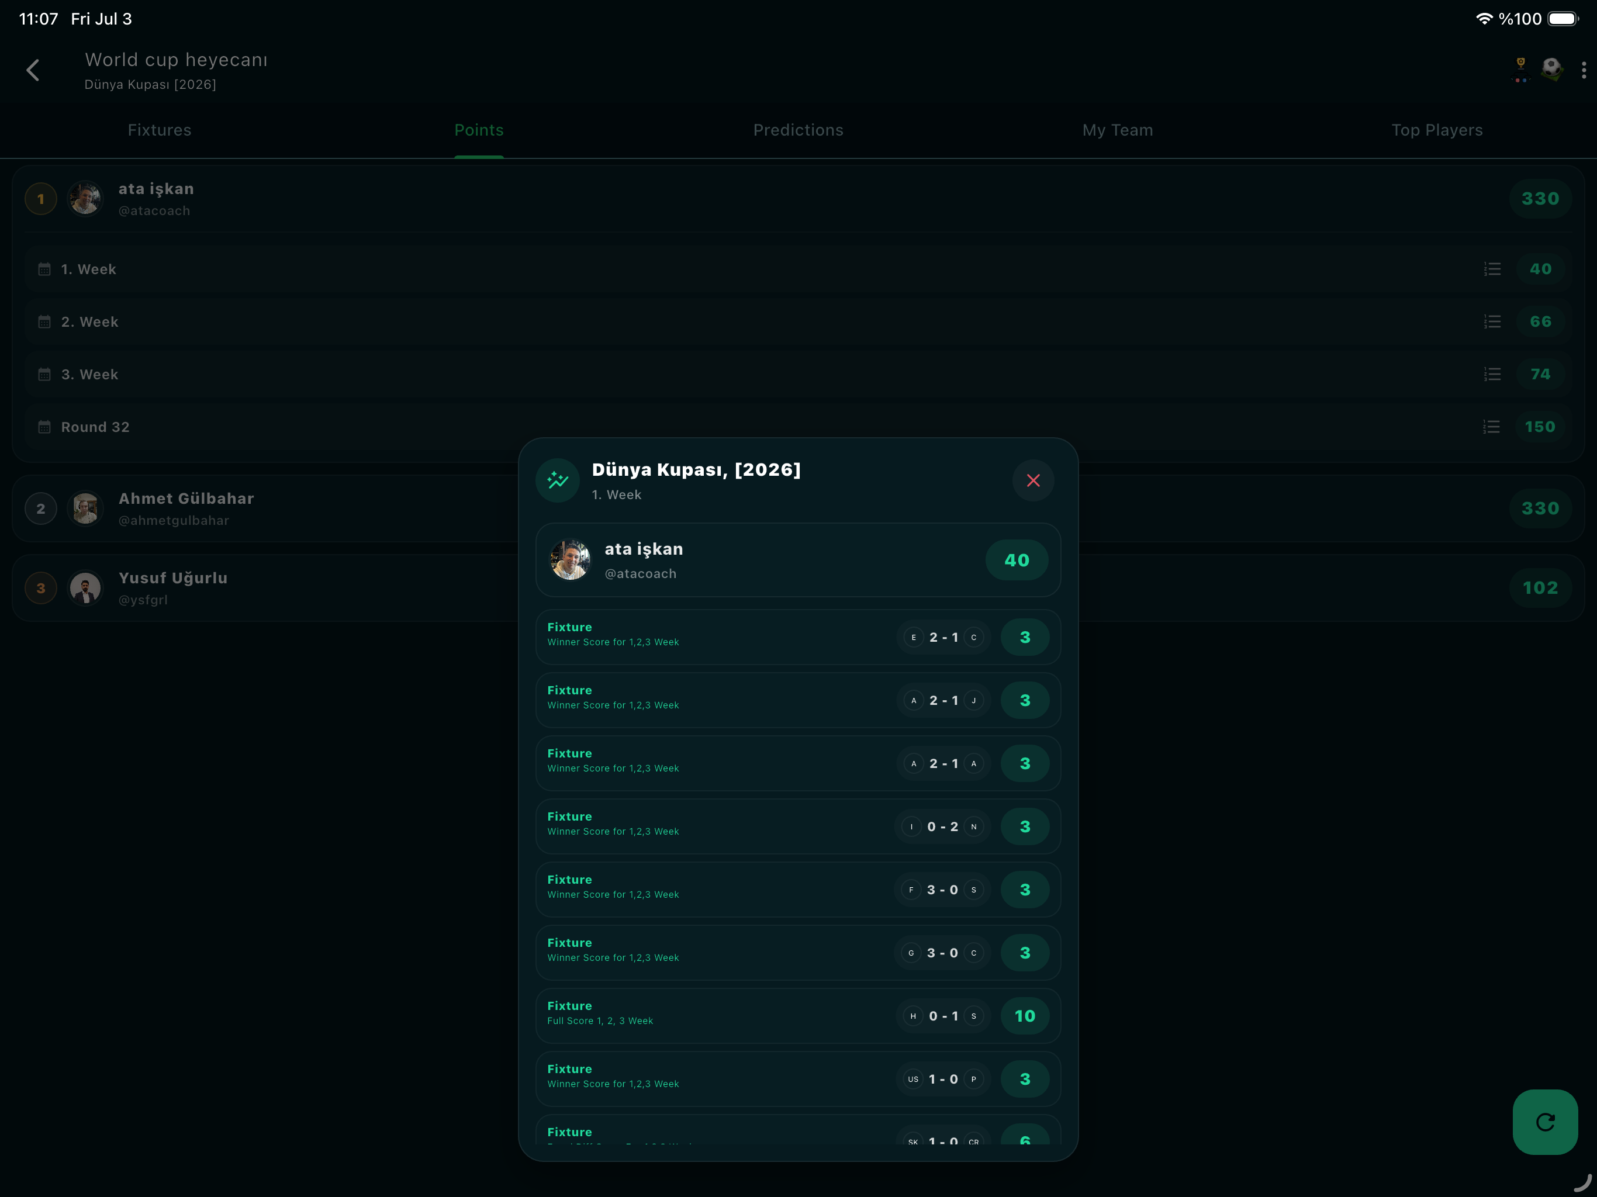Tap calendar icon beside 1. Week
This screenshot has width=1597, height=1197.
click(44, 269)
